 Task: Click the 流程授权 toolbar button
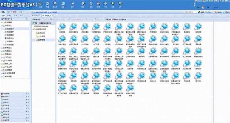pos(108,19)
